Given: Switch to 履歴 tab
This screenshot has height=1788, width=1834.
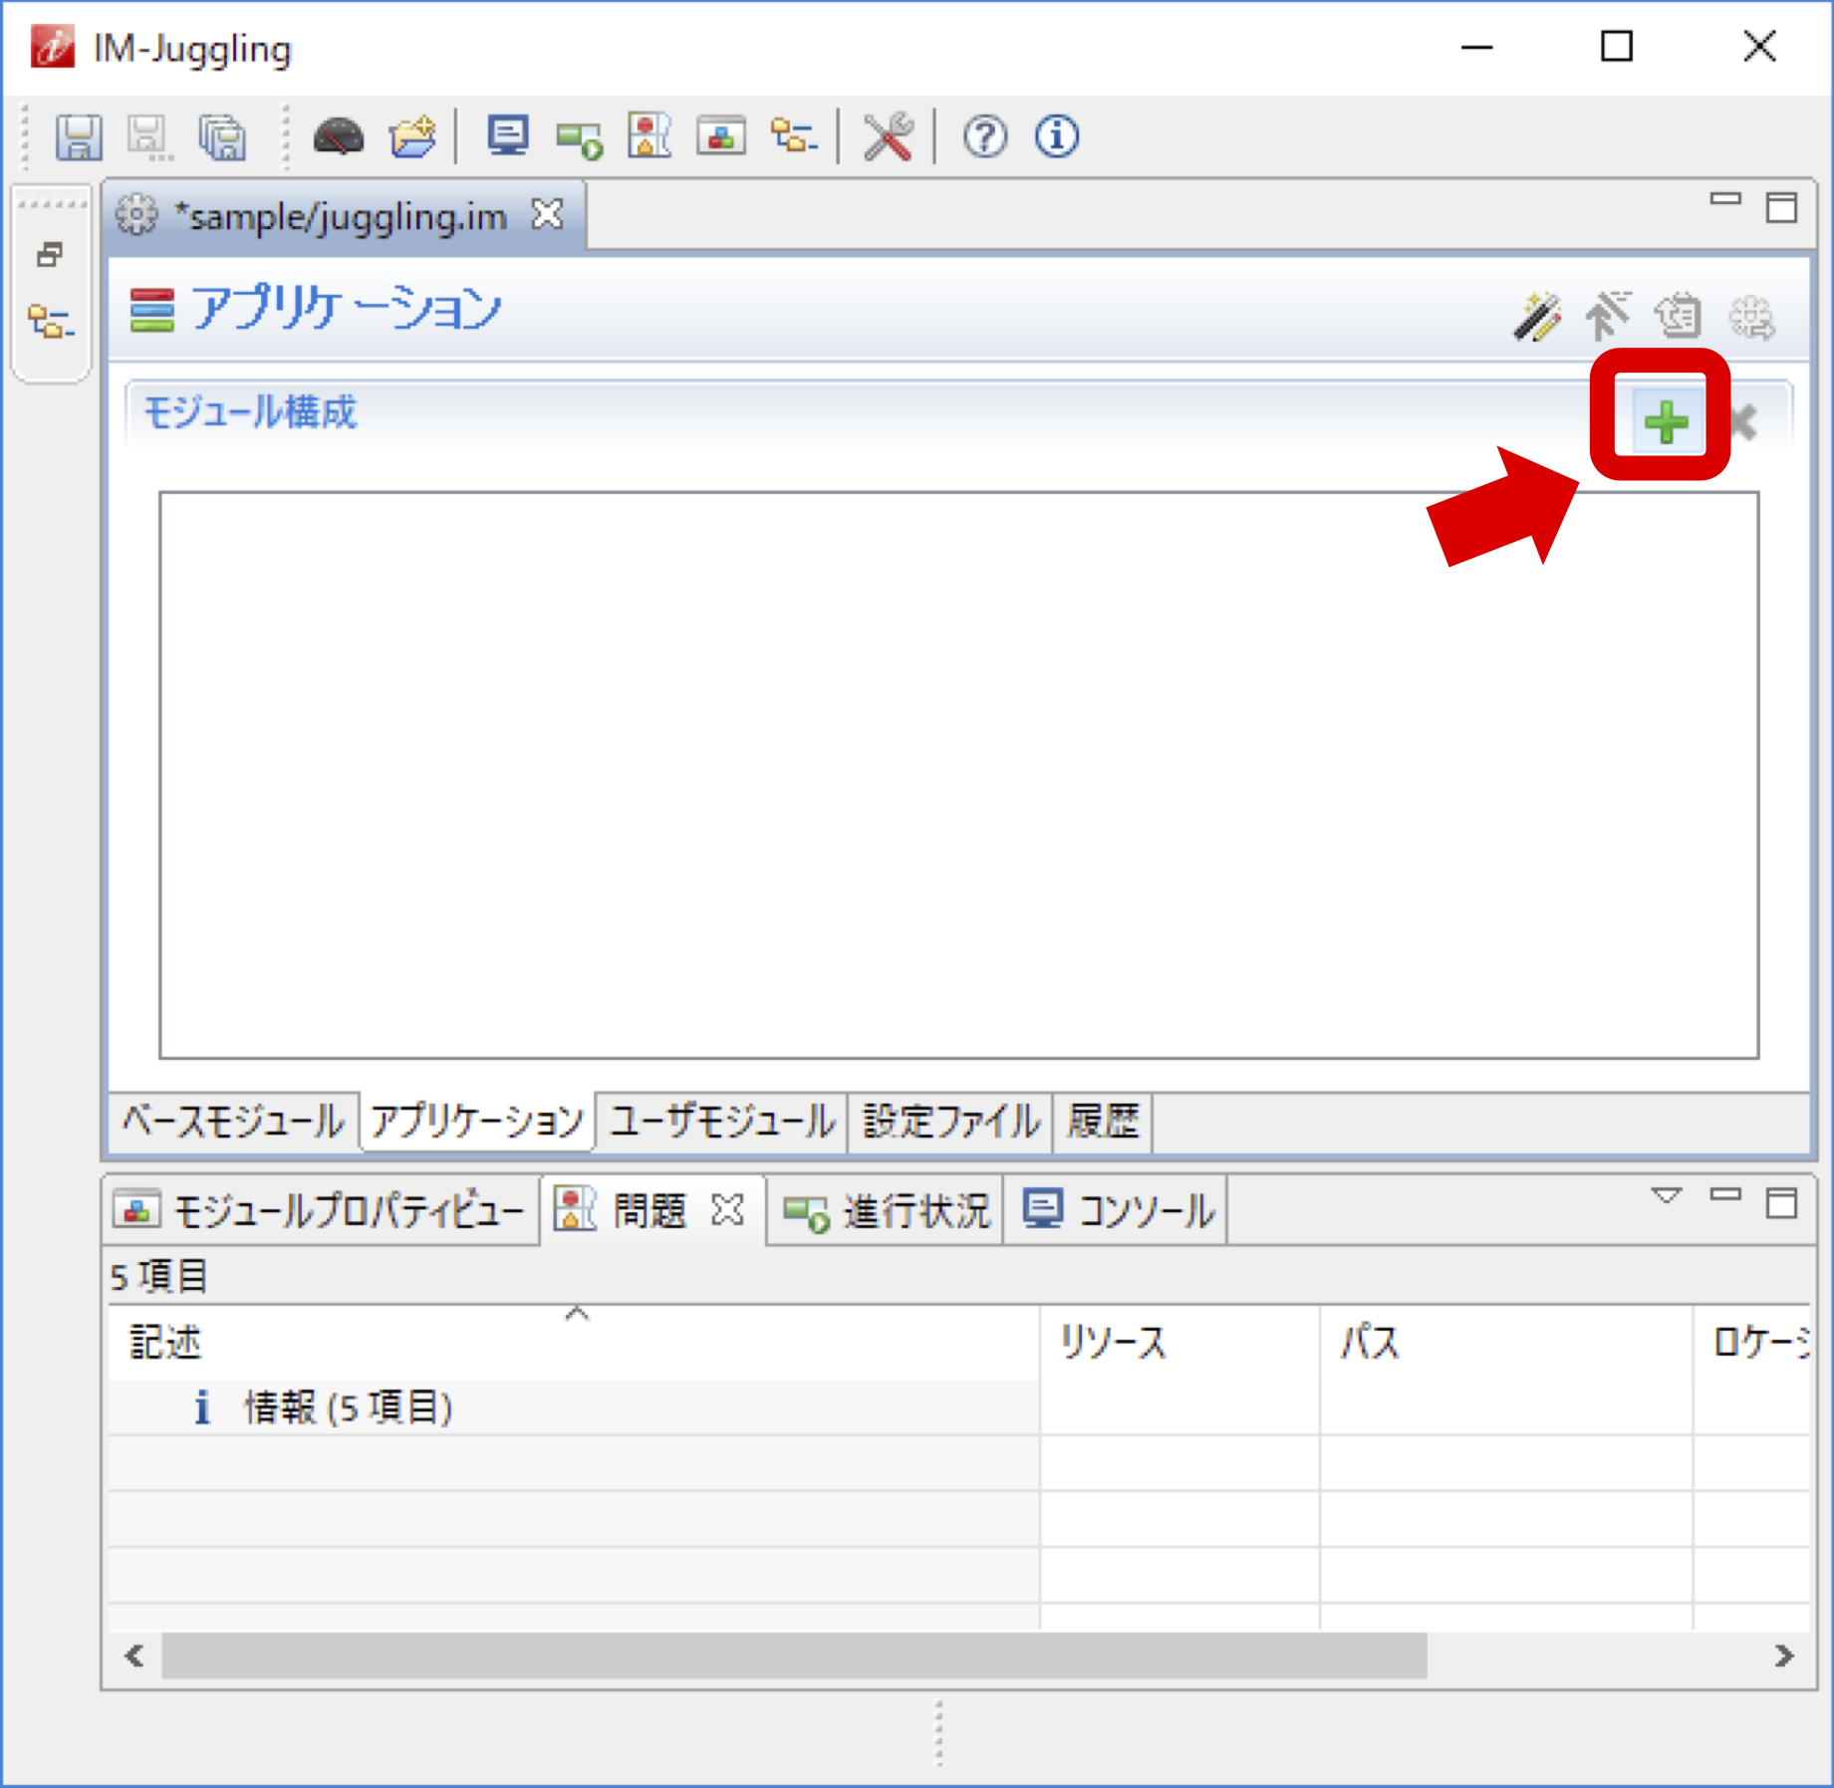Looking at the screenshot, I should 1103,1122.
